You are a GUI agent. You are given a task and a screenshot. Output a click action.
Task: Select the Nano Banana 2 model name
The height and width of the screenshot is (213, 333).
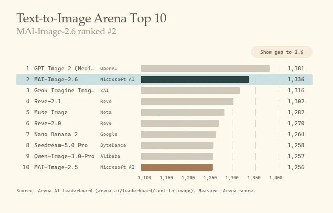point(56,134)
